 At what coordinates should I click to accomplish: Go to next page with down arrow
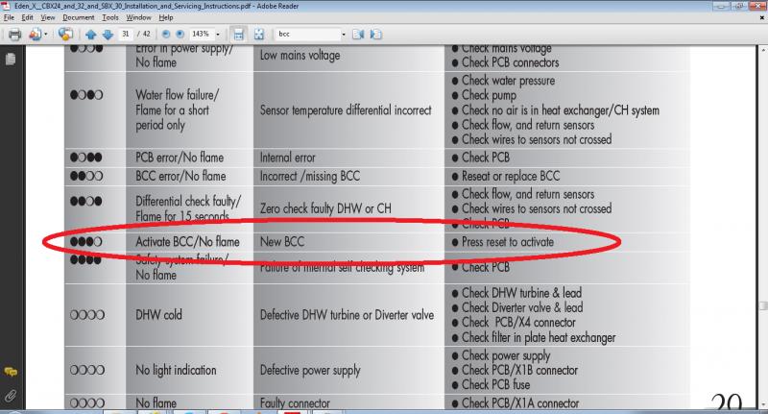point(106,34)
